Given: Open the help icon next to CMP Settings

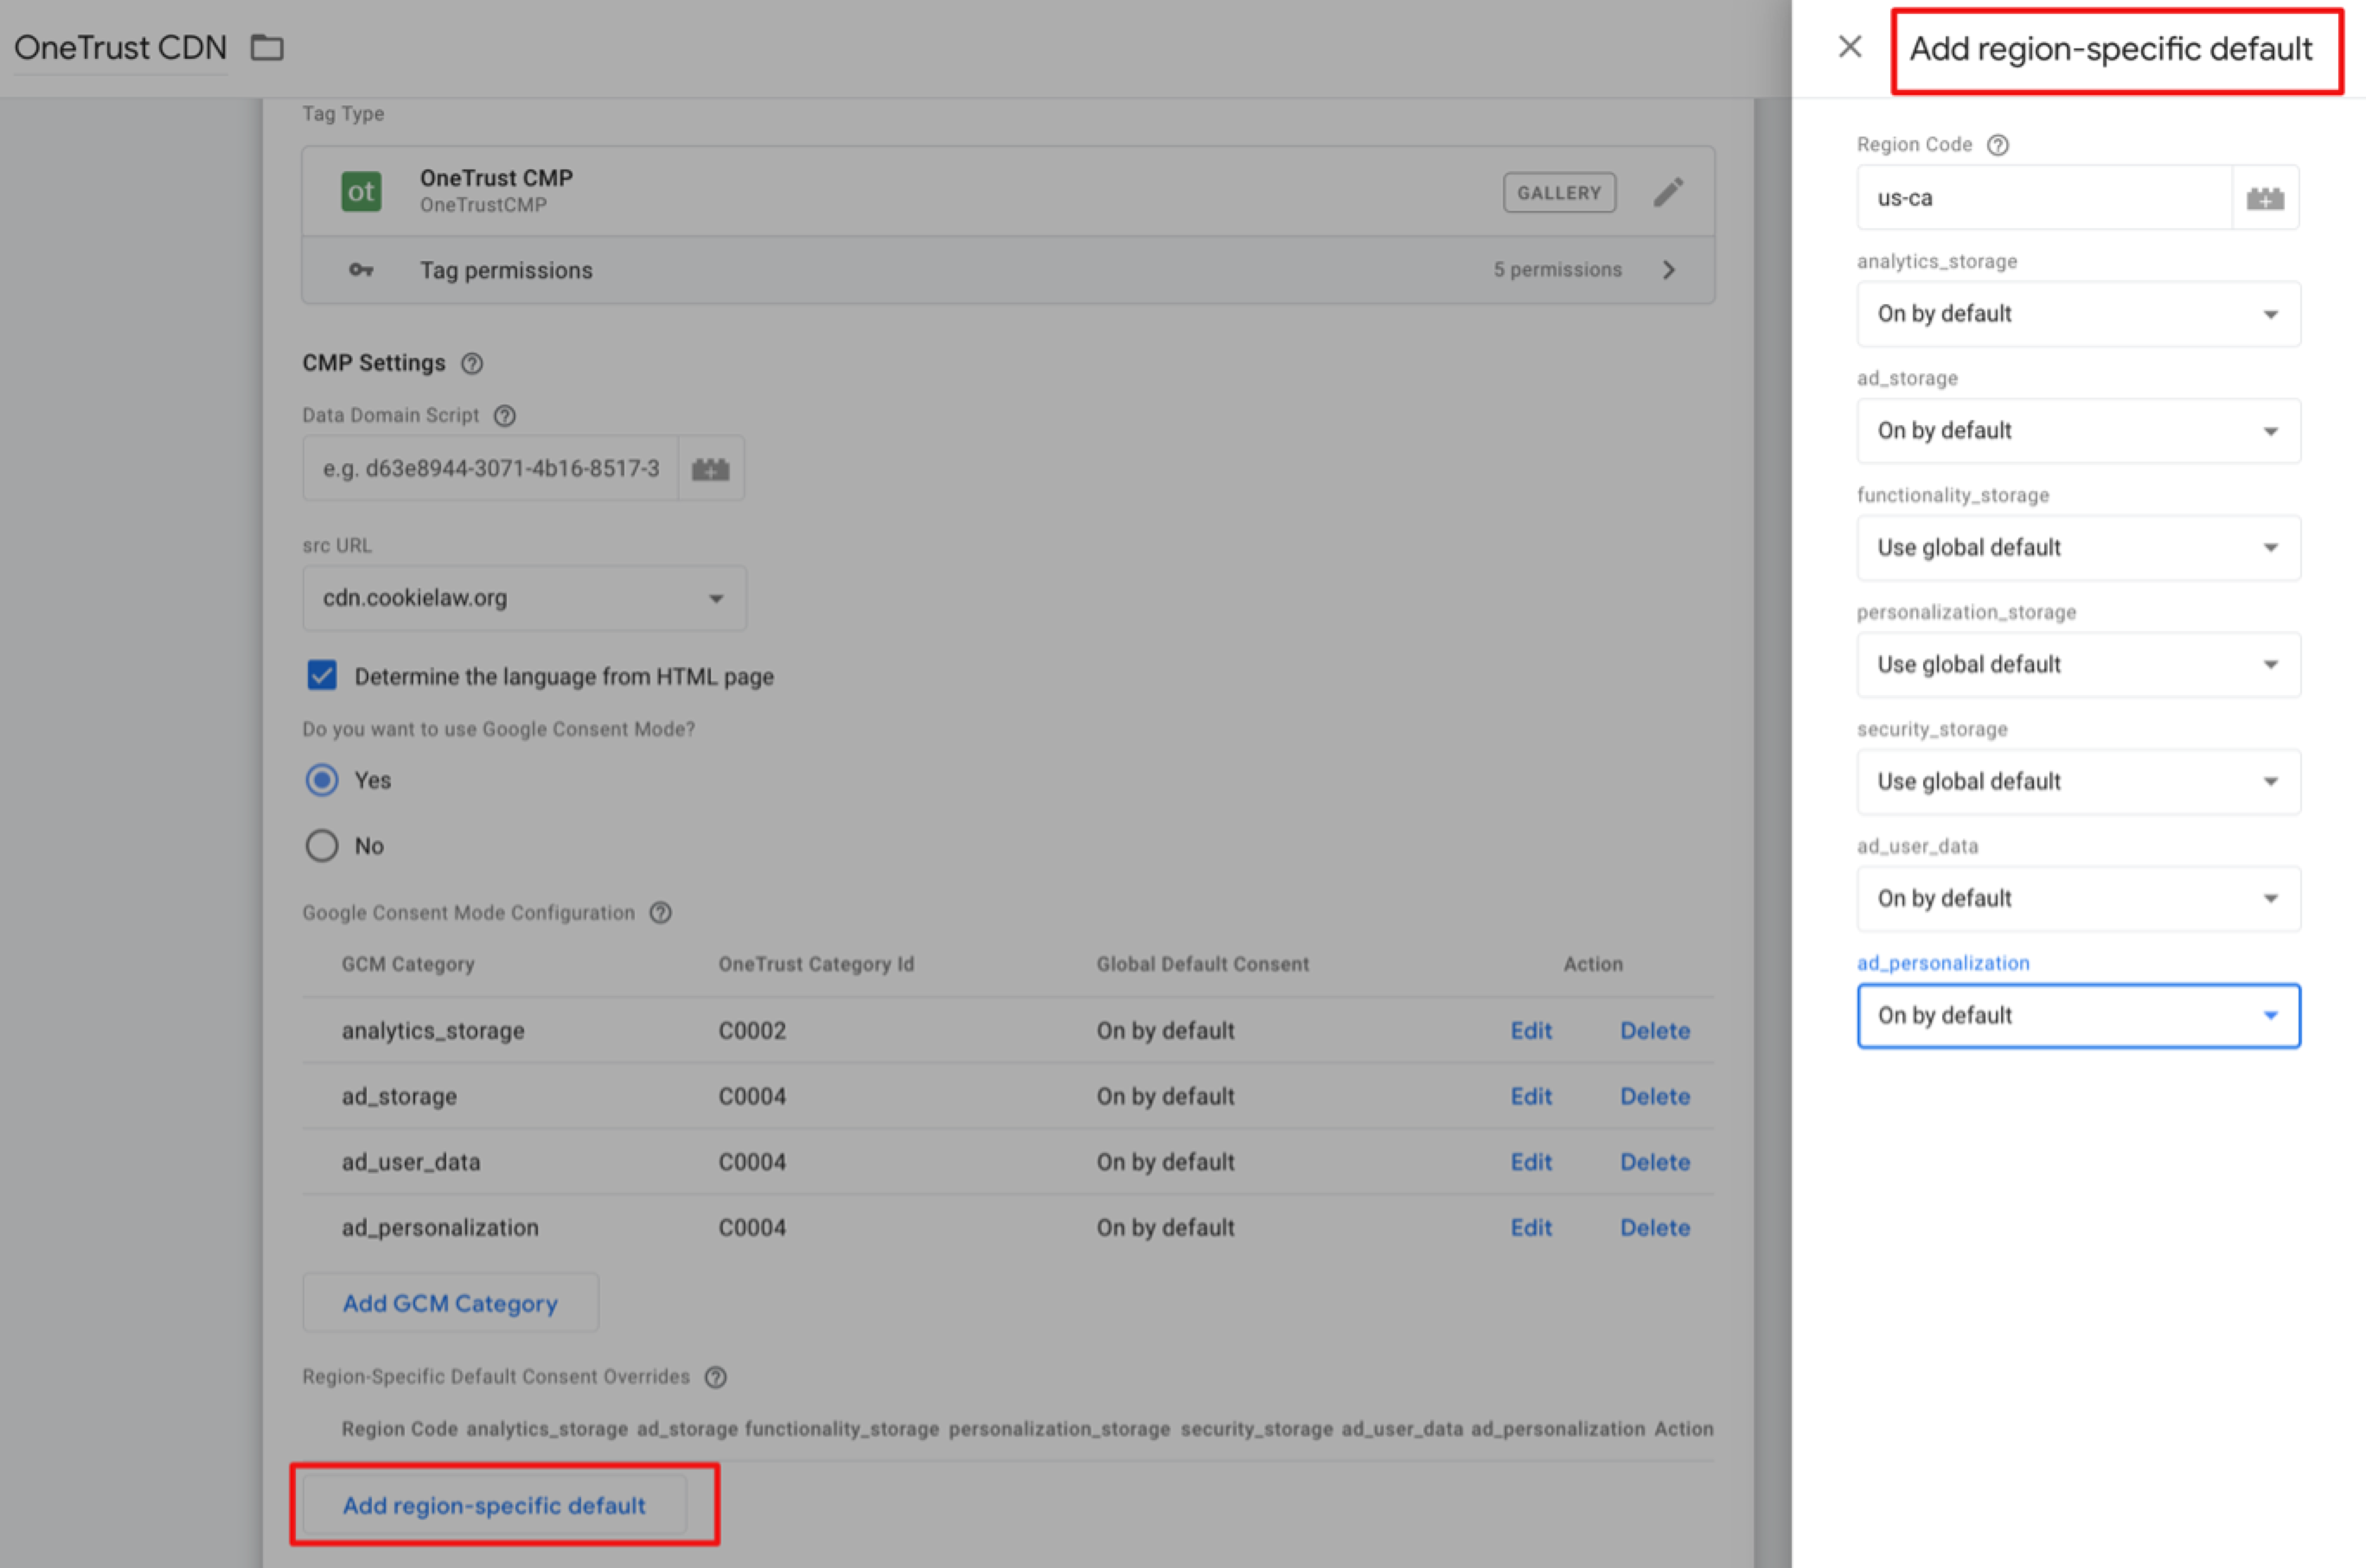Looking at the screenshot, I should tap(472, 363).
